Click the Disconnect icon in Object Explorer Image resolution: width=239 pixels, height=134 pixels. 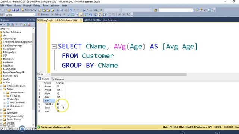coord(12,24)
